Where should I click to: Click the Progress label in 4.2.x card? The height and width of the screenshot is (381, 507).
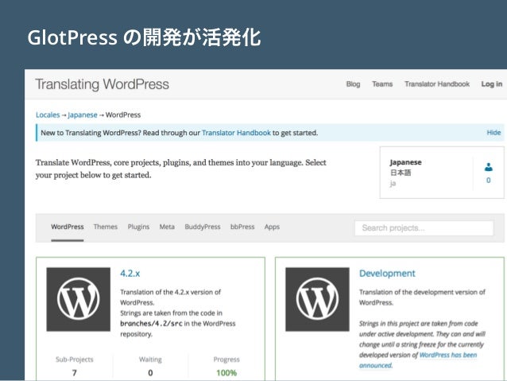(226, 360)
